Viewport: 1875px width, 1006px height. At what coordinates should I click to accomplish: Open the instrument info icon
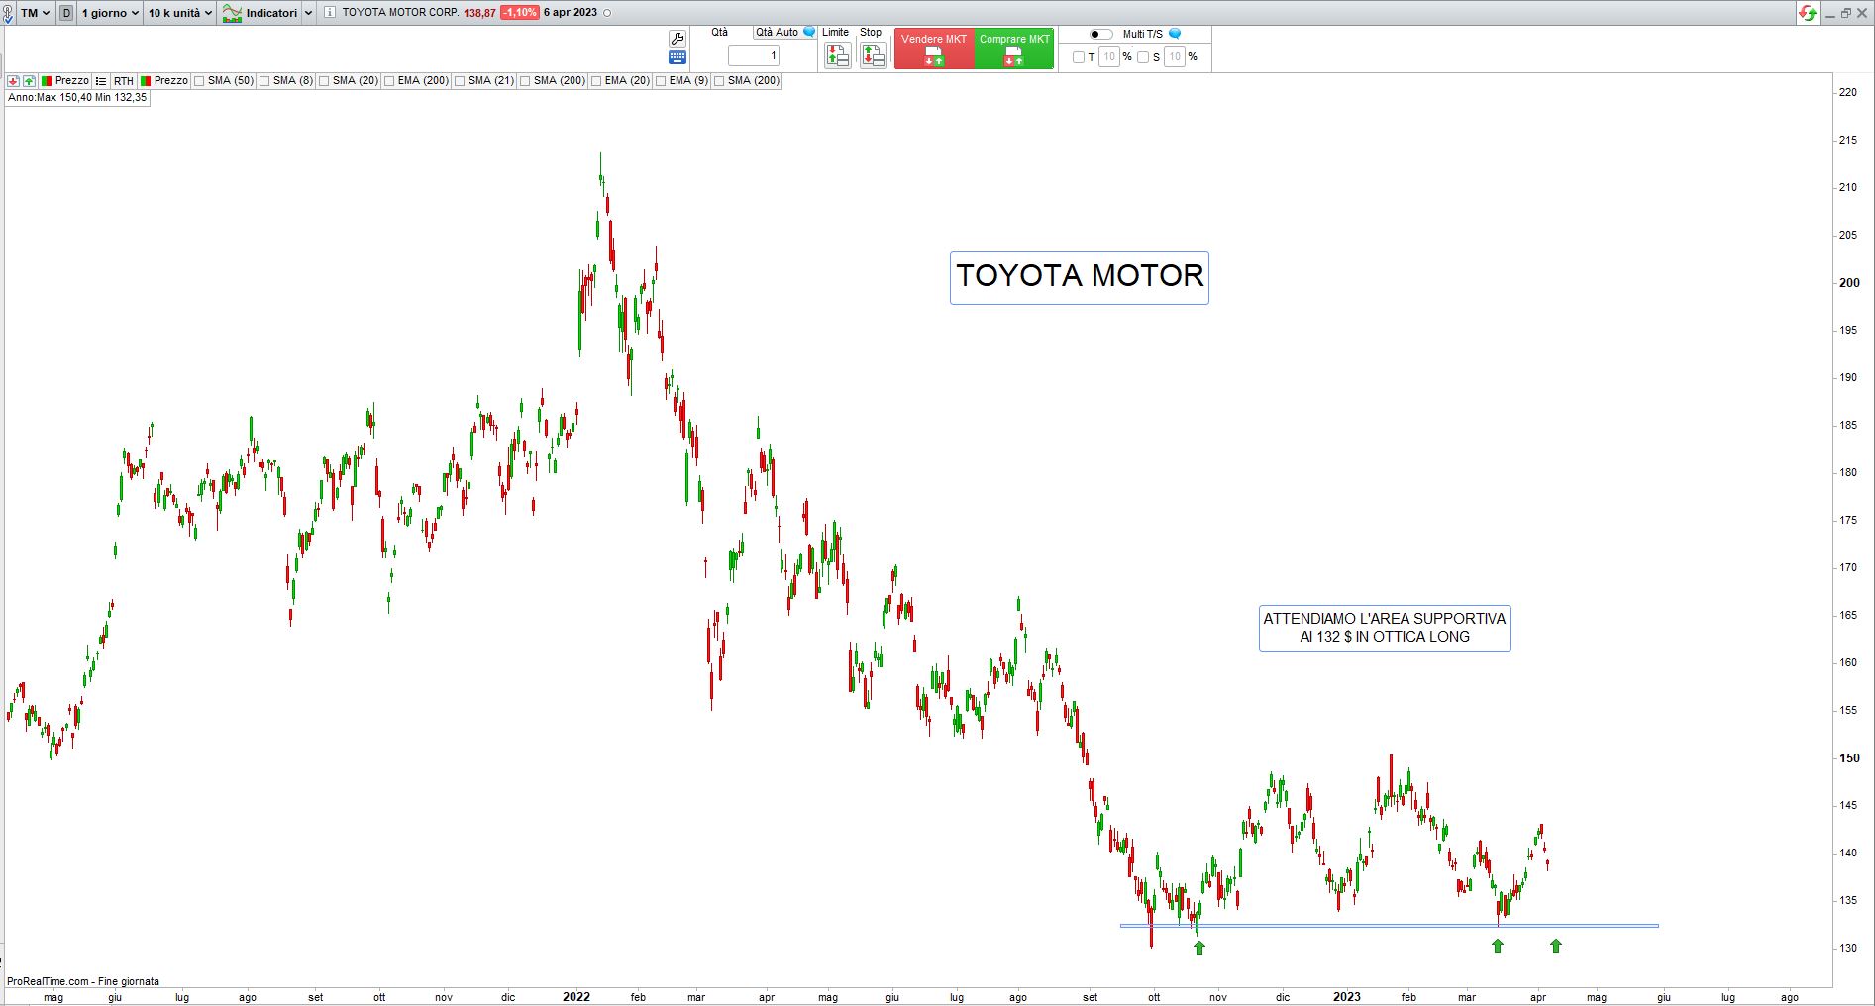330,13
